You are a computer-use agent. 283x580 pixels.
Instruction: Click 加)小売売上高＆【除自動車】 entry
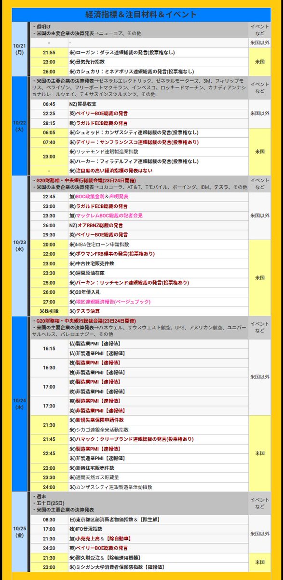tap(158, 538)
